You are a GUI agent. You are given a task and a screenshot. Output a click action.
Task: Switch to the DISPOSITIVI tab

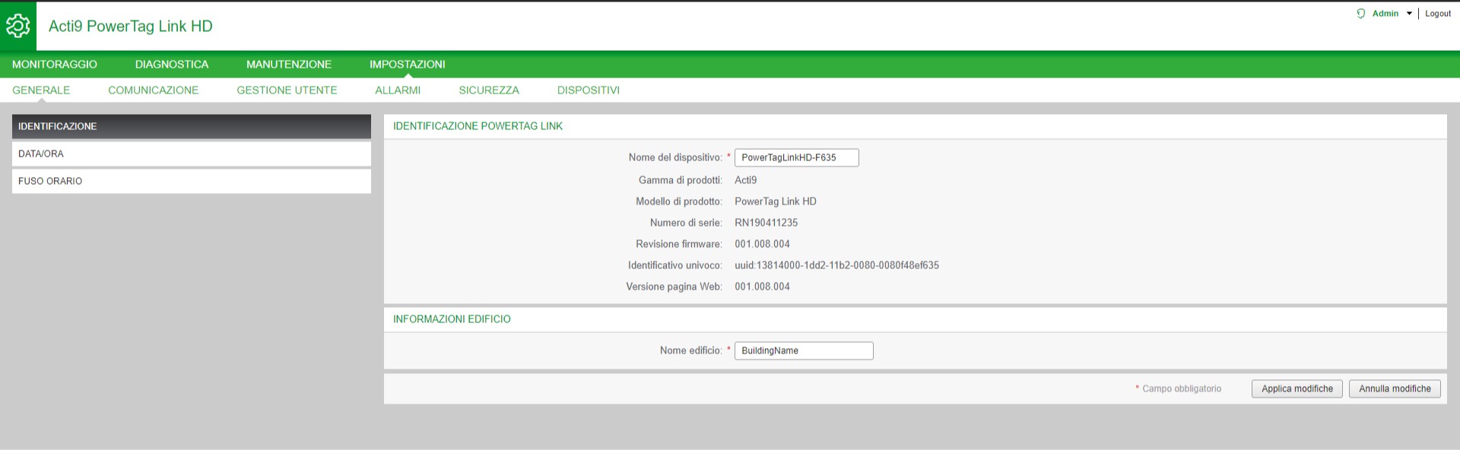tap(589, 90)
